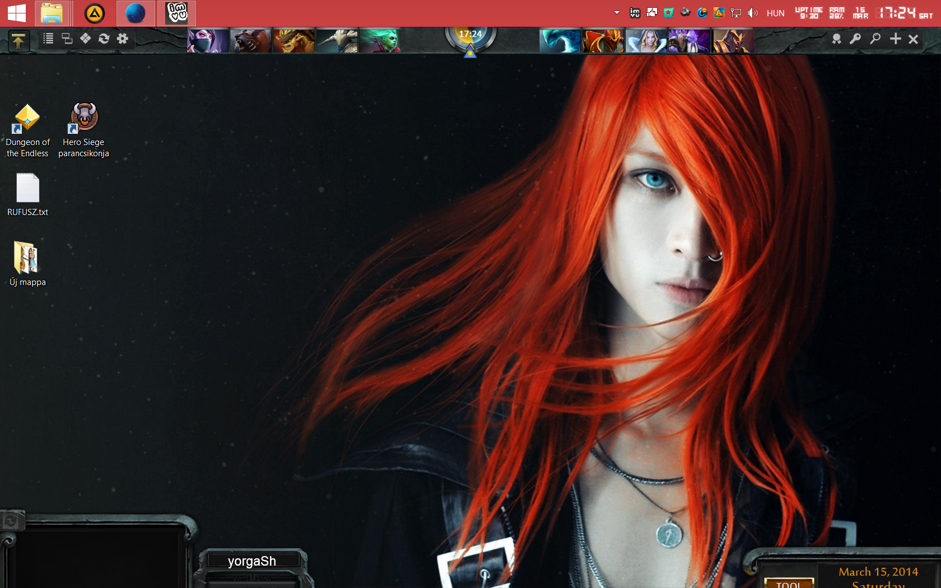Image resolution: width=941 pixels, height=588 pixels.
Task: Click the warning triangle tray icon
Action: click(x=719, y=13)
